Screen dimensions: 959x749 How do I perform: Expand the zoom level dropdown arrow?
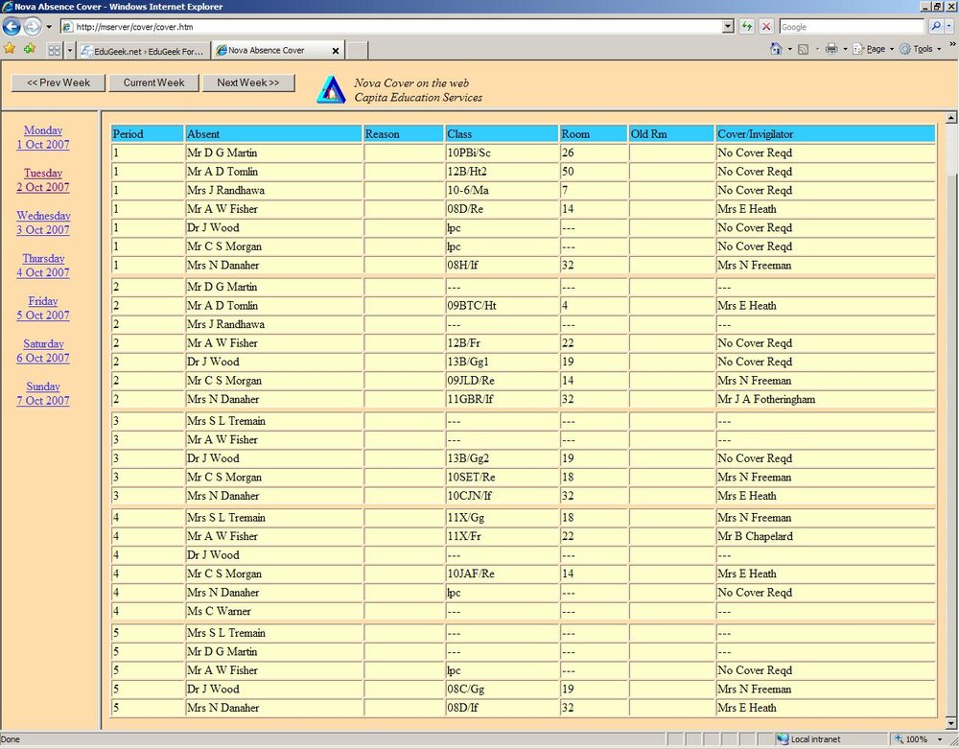tap(940, 739)
